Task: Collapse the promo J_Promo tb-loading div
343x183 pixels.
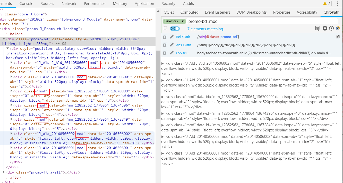Action: click(0, 29)
